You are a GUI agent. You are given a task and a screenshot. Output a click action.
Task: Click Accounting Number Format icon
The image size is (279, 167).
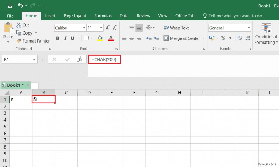pyautogui.click(x=212, y=38)
